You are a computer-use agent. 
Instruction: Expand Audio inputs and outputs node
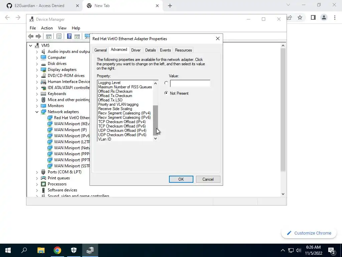(37, 52)
